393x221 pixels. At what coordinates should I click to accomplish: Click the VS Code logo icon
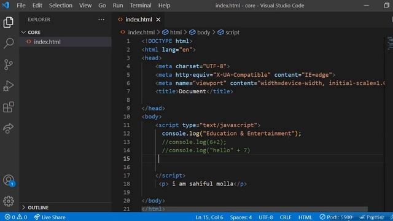(6, 5)
